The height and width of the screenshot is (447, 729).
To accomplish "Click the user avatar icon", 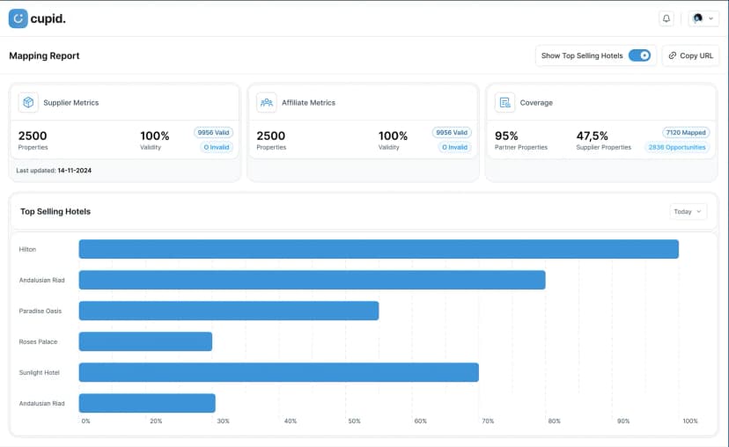I will [698, 18].
